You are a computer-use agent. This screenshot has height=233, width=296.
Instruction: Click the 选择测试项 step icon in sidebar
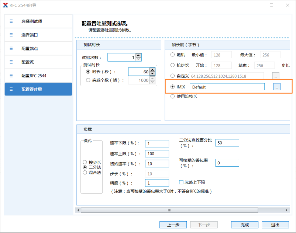tap(10, 21)
